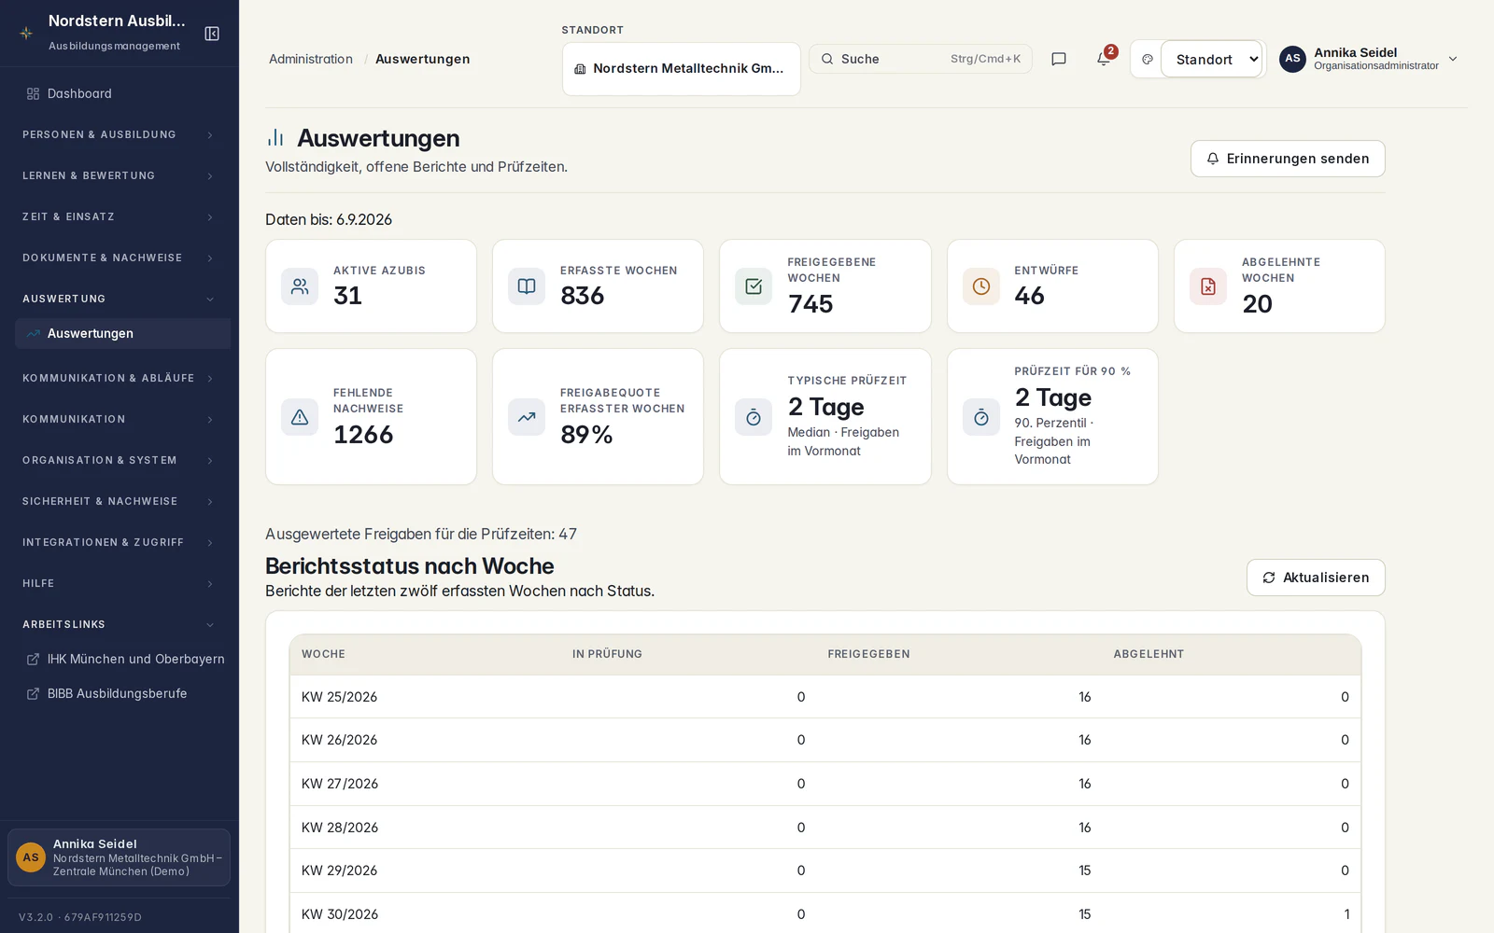The image size is (1494, 933).
Task: Expand the Kommunikation section
Action: click(x=120, y=419)
